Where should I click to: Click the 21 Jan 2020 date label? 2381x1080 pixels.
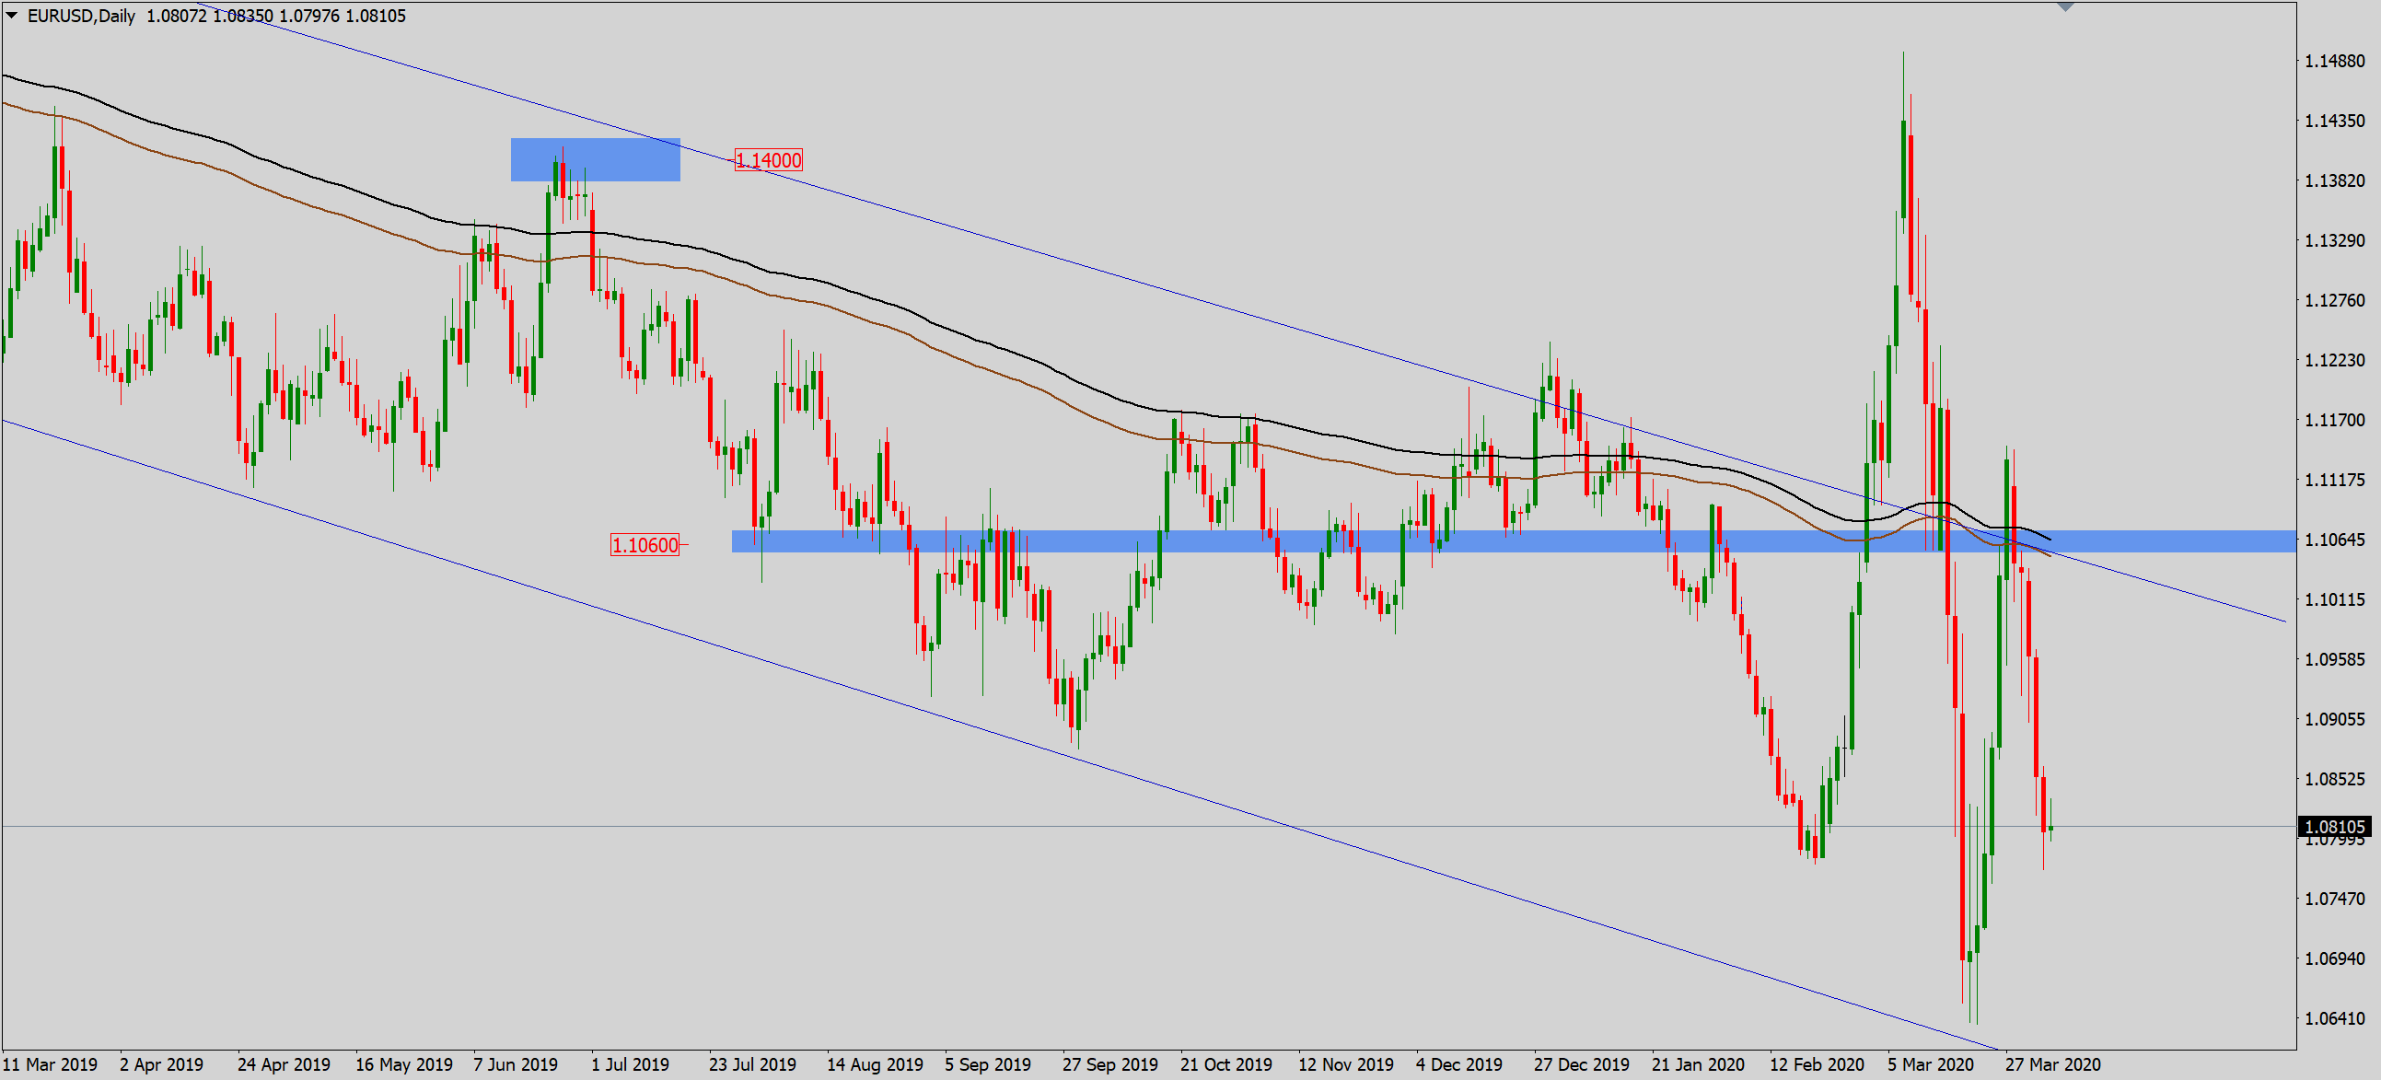coord(1698,1064)
